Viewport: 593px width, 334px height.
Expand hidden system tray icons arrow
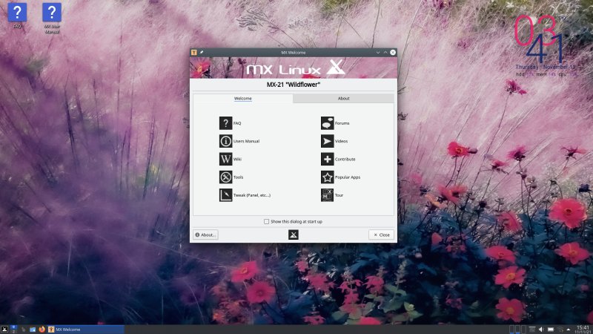click(x=569, y=330)
